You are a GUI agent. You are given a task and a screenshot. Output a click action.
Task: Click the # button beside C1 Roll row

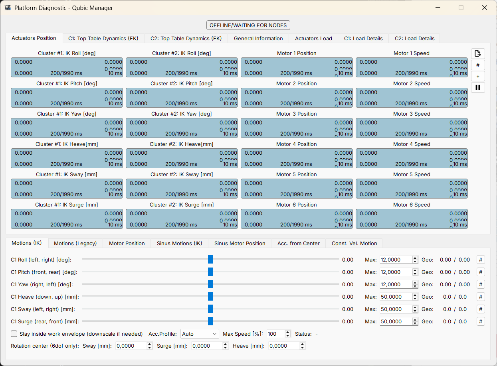pos(481,260)
